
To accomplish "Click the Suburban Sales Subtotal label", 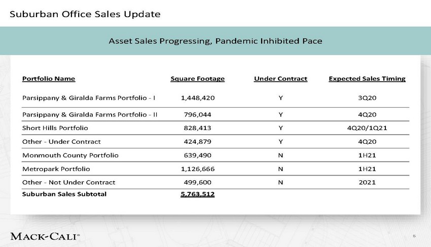I will pos(64,194).
